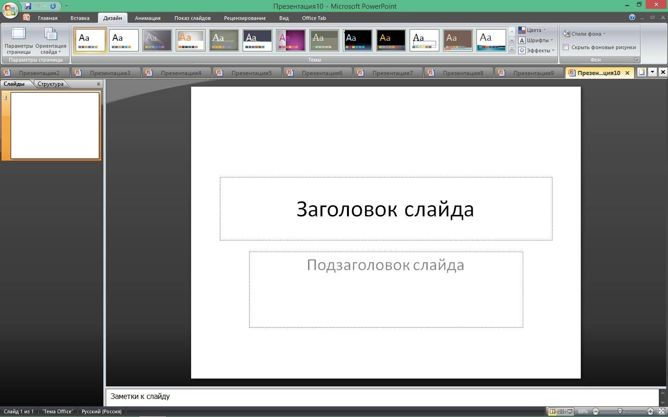Apply the brown theme thumbnail
668x417 pixels.
(x=458, y=40)
